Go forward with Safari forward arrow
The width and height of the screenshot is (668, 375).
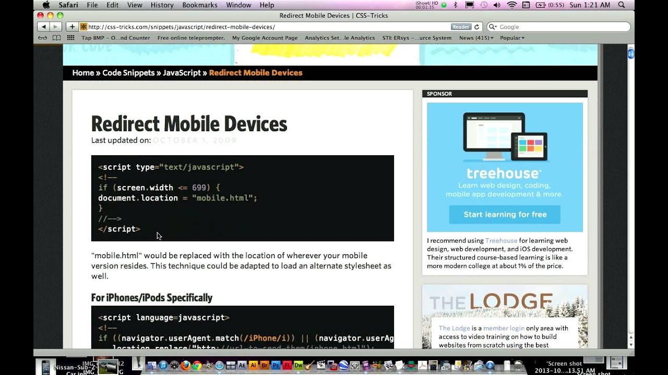tap(56, 27)
